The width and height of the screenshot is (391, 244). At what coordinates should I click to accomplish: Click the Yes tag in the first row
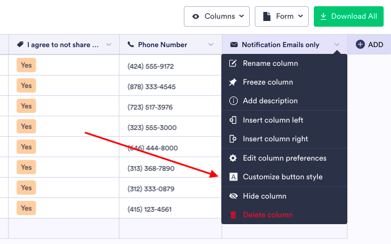27,65
